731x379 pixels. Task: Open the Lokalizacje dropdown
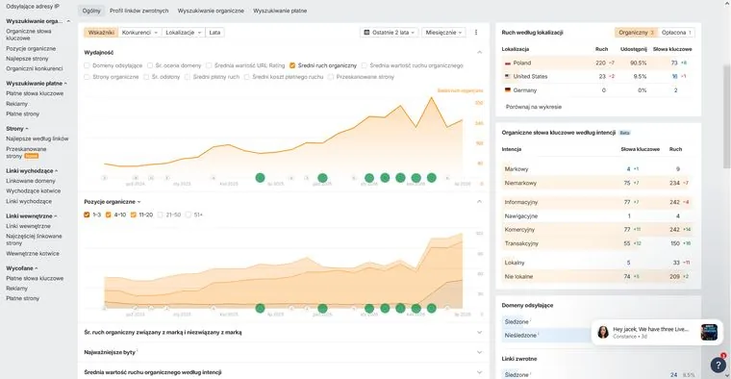point(183,33)
